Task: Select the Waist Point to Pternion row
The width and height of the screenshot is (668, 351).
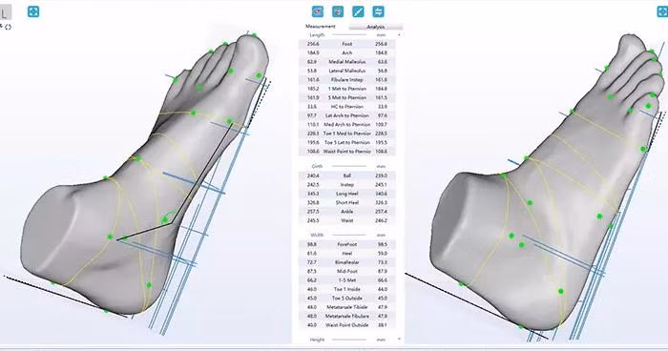Action: tap(346, 152)
